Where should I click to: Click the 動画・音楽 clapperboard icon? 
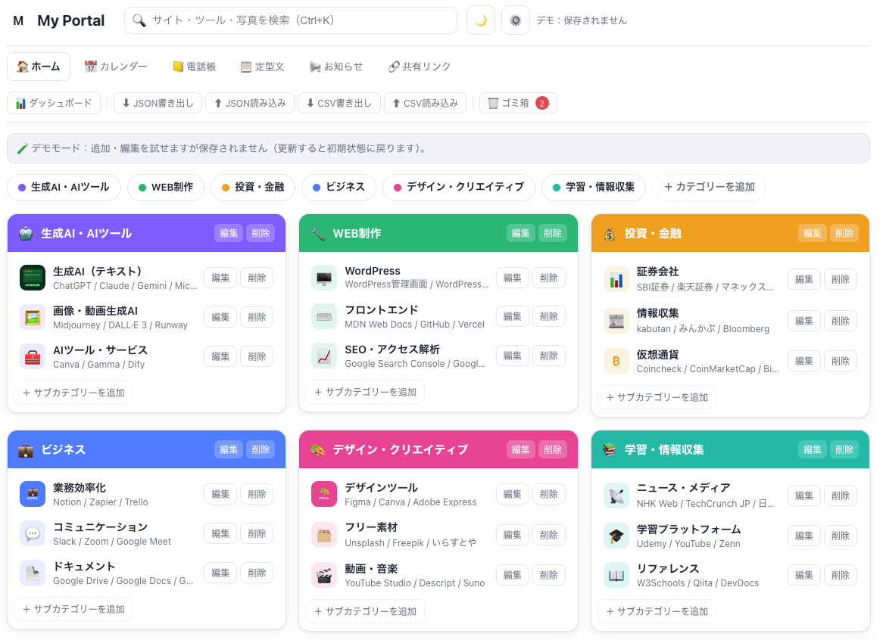coord(324,576)
